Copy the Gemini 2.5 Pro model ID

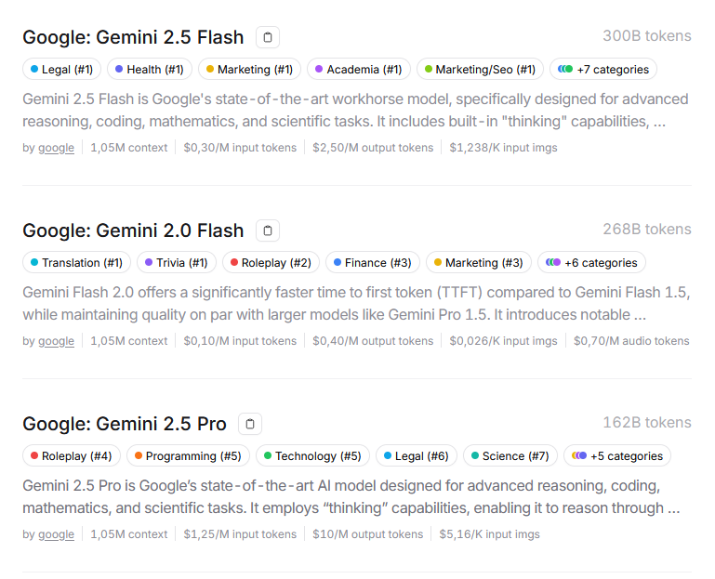[x=250, y=424]
